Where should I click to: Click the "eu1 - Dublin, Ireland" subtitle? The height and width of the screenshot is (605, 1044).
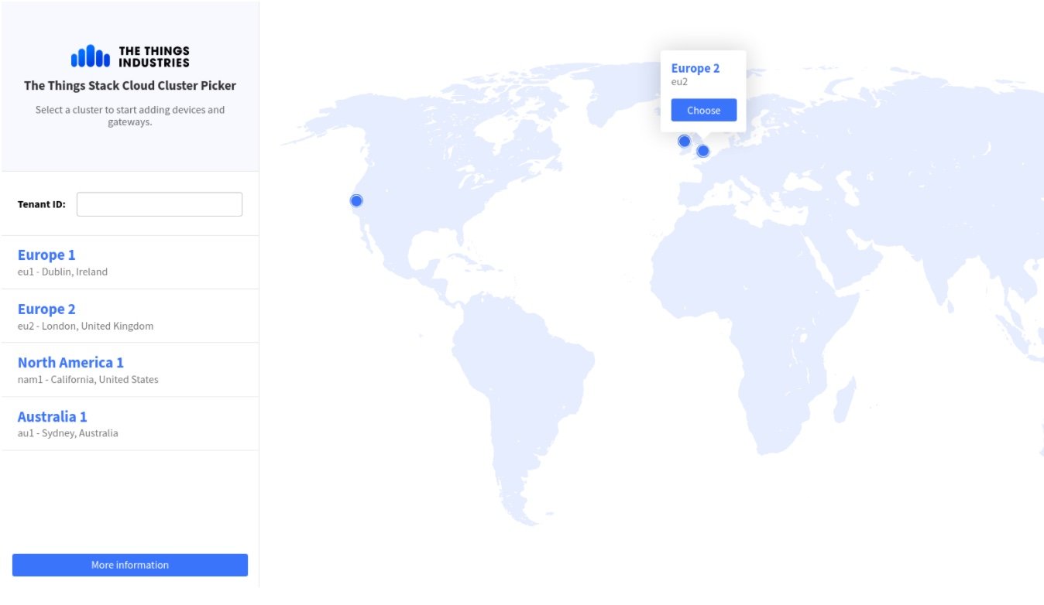pos(63,272)
